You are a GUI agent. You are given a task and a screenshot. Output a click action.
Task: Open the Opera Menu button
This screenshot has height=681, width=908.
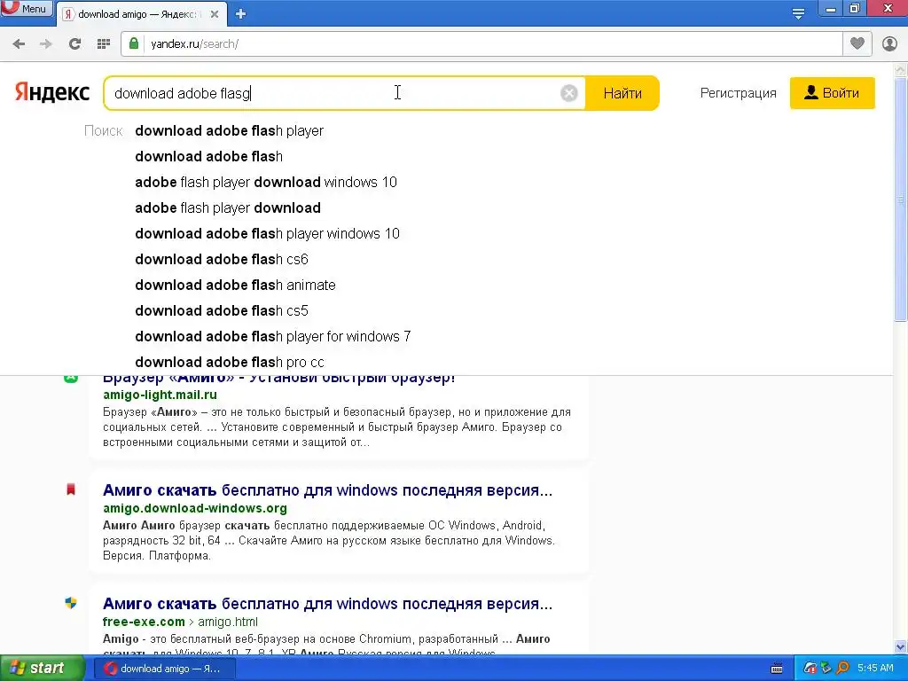[27, 8]
